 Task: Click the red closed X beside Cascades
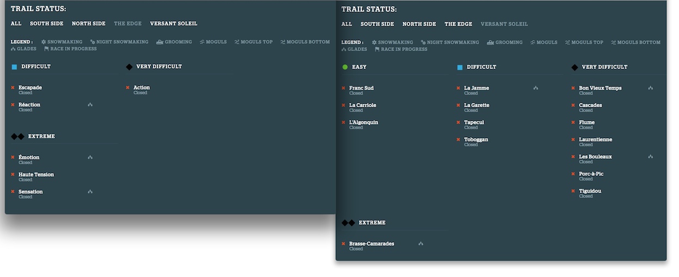[573, 106]
